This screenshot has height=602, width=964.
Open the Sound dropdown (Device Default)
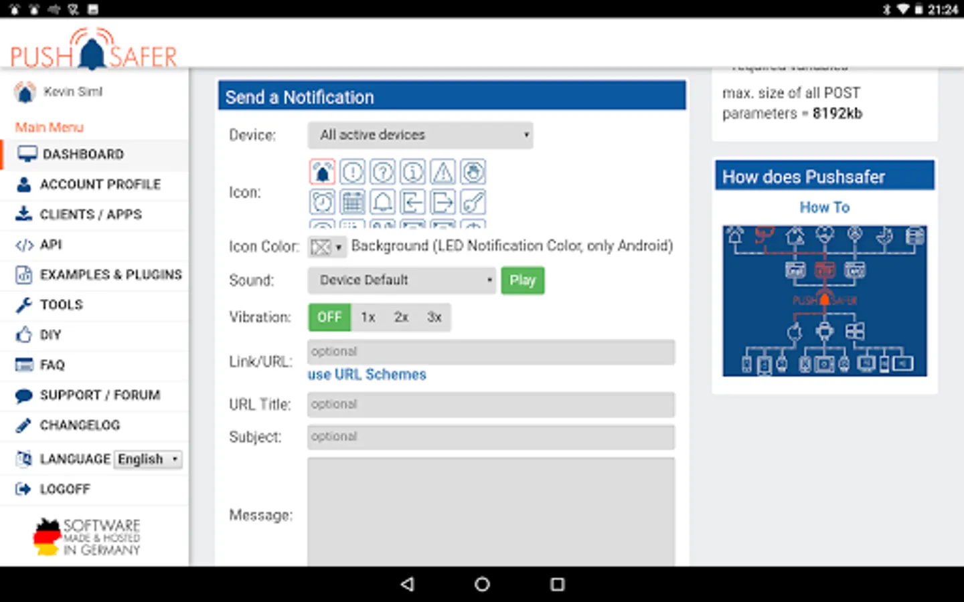coord(402,280)
